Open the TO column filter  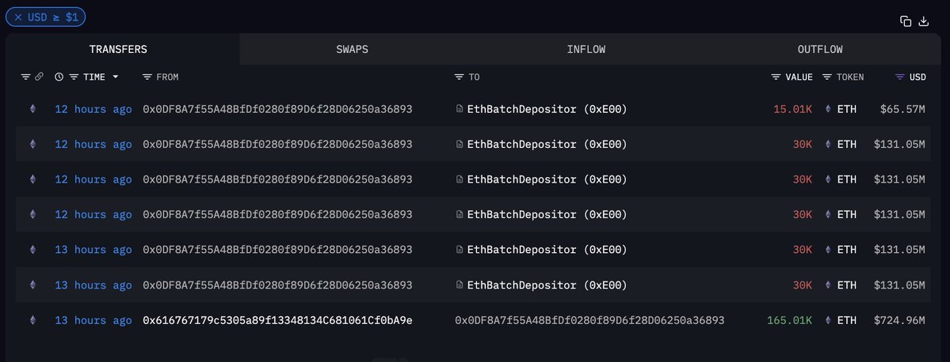tap(460, 77)
